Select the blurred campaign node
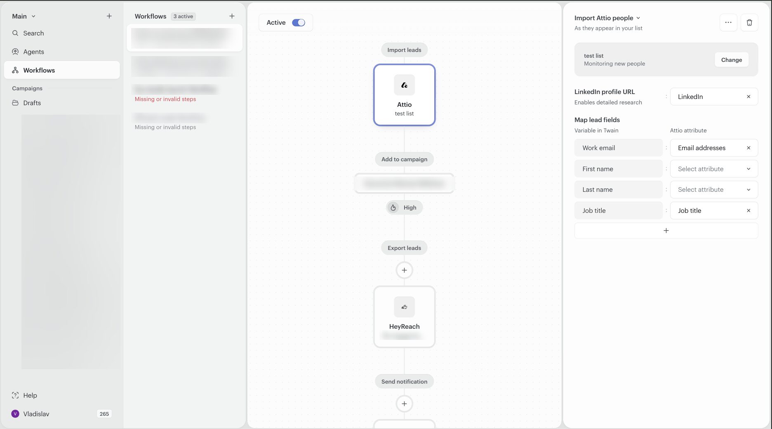Image resolution: width=772 pixels, height=429 pixels. click(404, 183)
